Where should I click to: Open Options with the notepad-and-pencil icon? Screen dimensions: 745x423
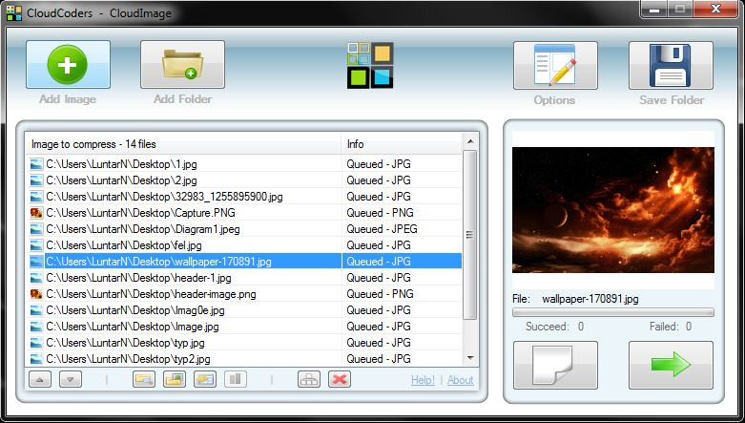coord(555,65)
